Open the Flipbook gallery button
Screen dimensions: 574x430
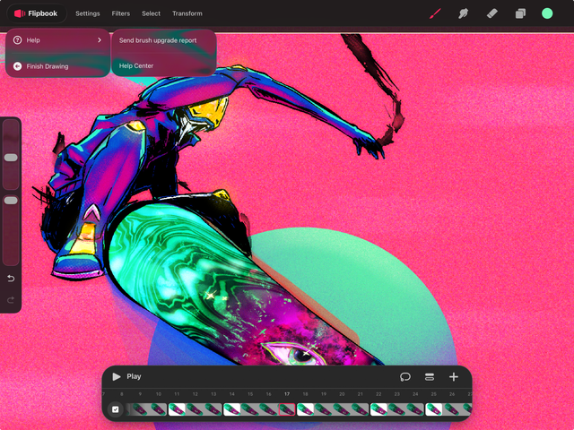[x=36, y=13]
